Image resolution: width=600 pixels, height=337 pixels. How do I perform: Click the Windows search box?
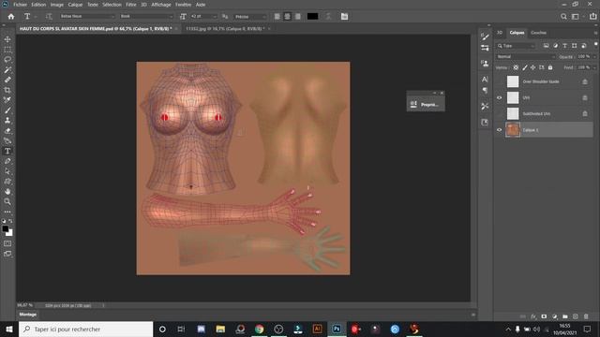(85, 329)
